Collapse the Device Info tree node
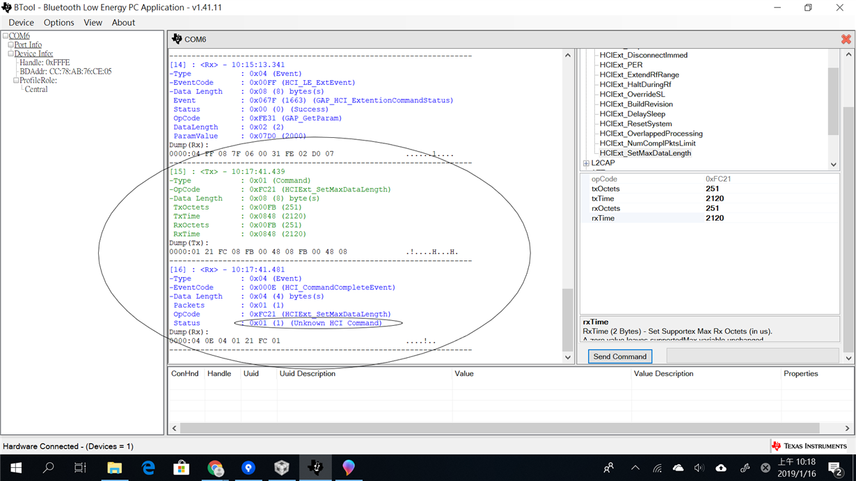Screen dimensions: 856x481 click(x=11, y=54)
